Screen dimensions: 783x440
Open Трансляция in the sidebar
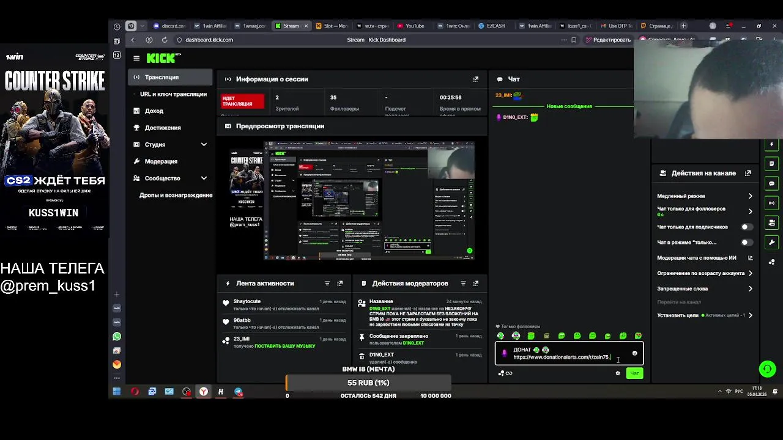tap(170, 78)
